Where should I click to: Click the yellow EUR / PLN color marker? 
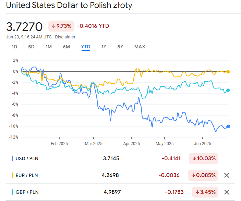tap(12, 175)
